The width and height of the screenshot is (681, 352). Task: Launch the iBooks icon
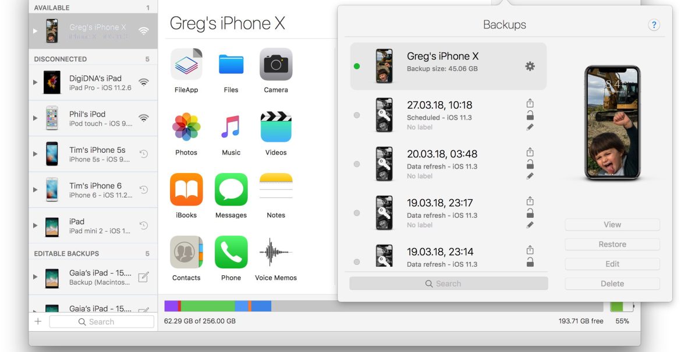click(x=186, y=189)
